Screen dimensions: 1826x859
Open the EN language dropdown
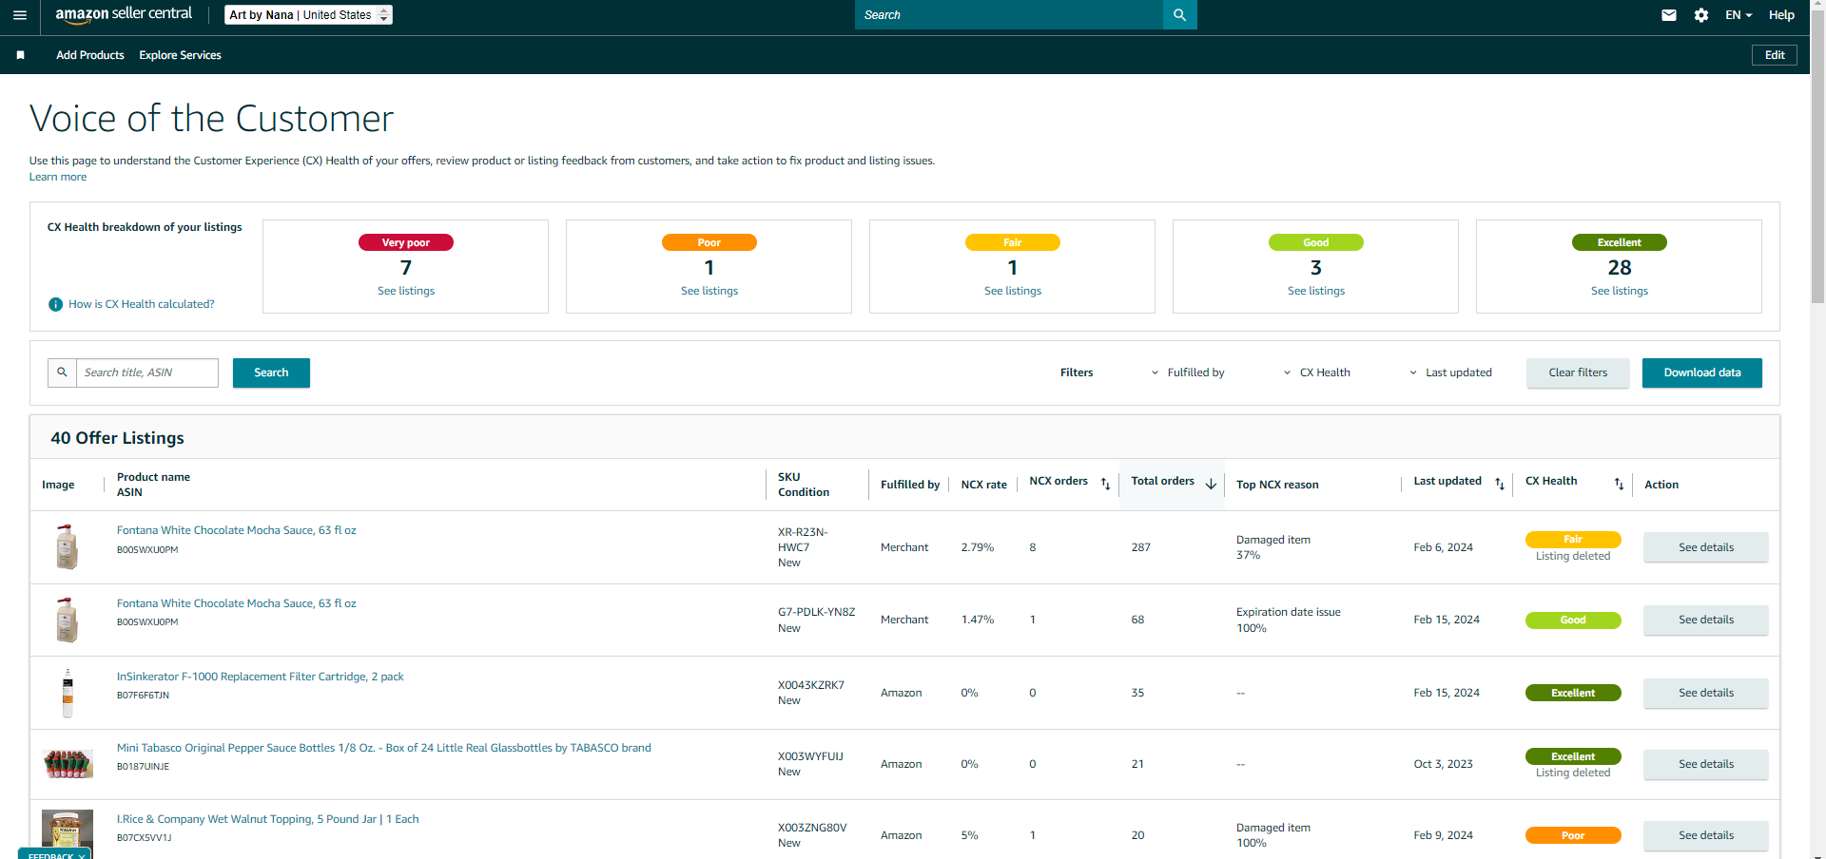[x=1739, y=15]
